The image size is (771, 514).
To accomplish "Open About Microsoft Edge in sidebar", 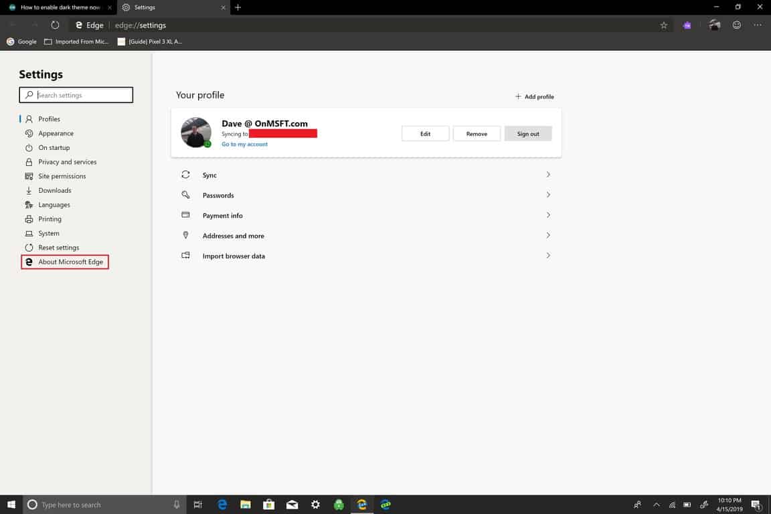I will click(x=70, y=262).
